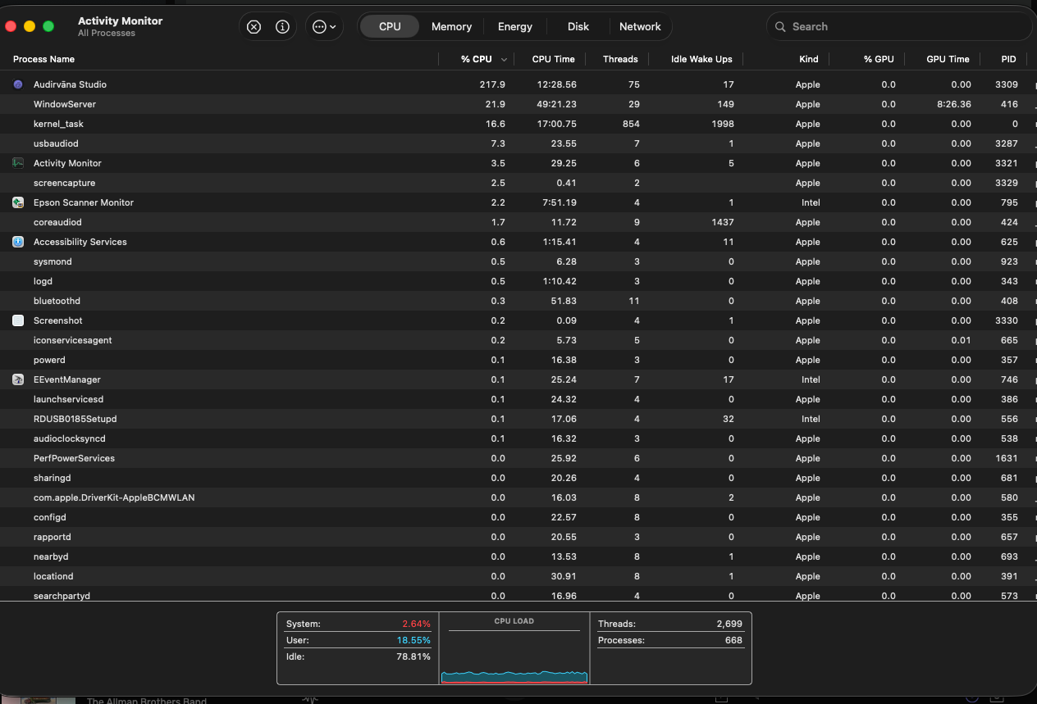Select the Disk tab
Viewport: 1037px width, 704px height.
pos(578,26)
